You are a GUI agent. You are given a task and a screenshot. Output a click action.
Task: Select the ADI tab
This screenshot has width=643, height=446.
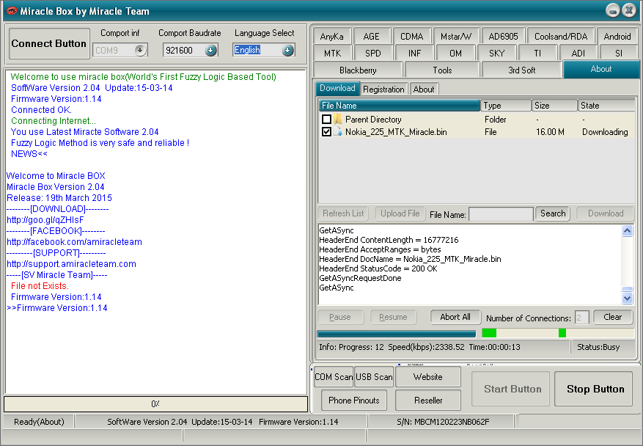[578, 54]
